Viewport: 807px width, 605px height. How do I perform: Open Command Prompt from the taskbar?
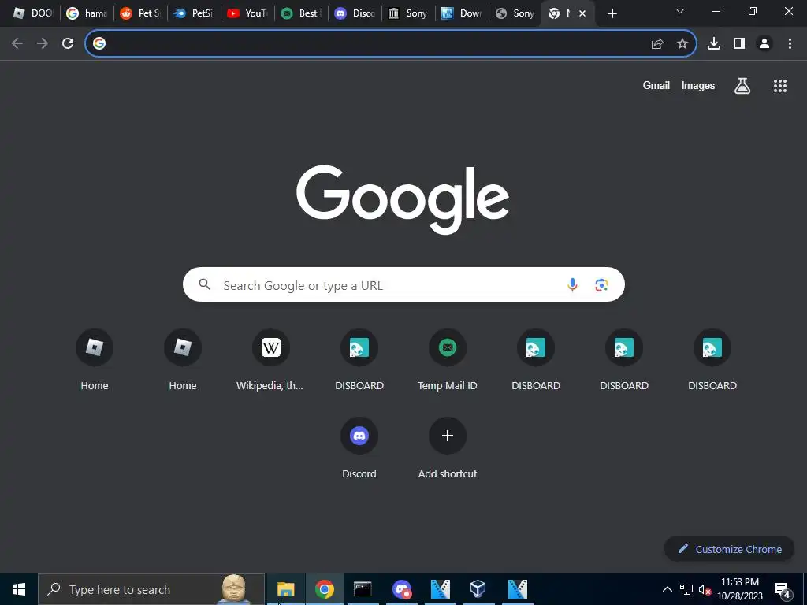pyautogui.click(x=363, y=589)
